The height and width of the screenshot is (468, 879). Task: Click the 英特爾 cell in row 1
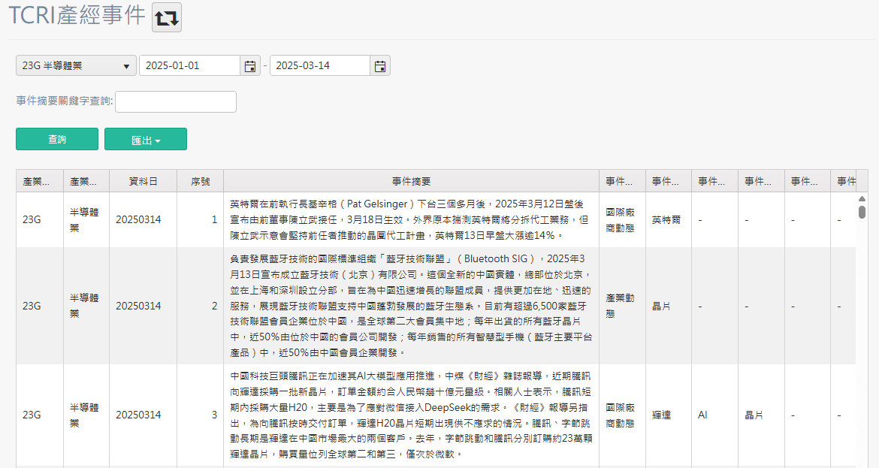pyautogui.click(x=666, y=219)
